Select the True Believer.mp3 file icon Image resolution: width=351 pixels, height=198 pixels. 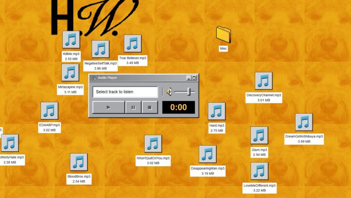tap(132, 44)
